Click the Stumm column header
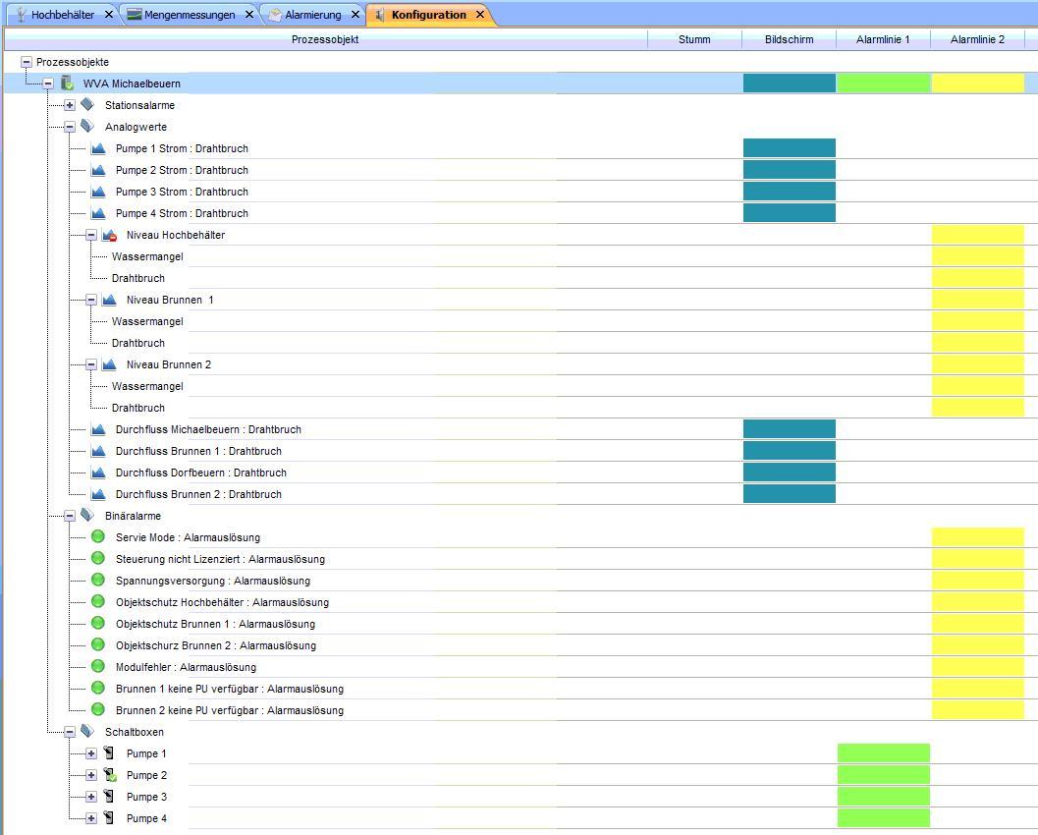The image size is (1038, 835). pos(694,39)
